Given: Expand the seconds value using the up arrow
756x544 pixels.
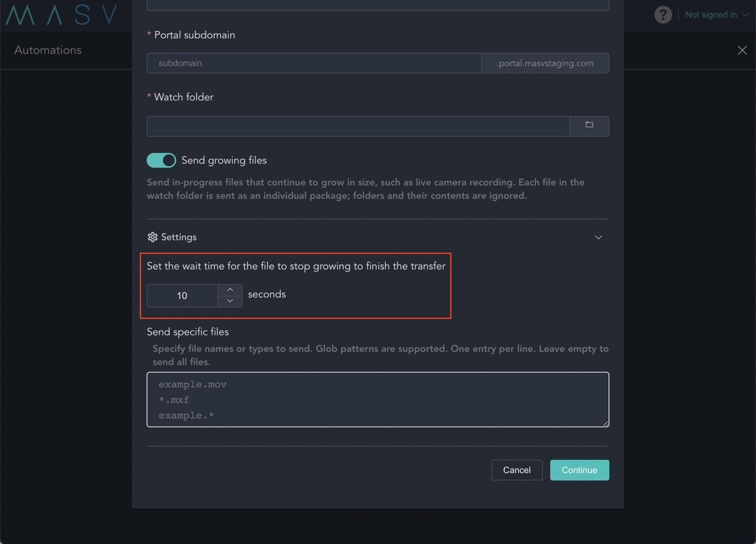Looking at the screenshot, I should (x=230, y=289).
